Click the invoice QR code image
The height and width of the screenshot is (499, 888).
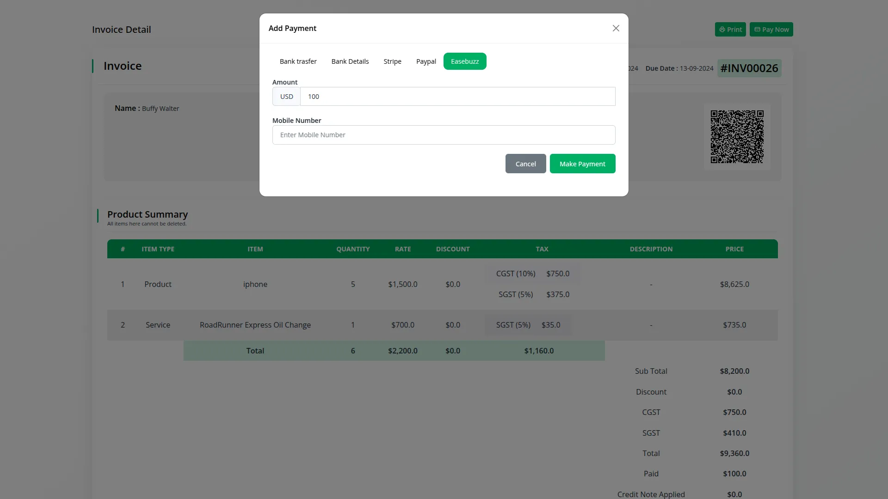(x=736, y=137)
